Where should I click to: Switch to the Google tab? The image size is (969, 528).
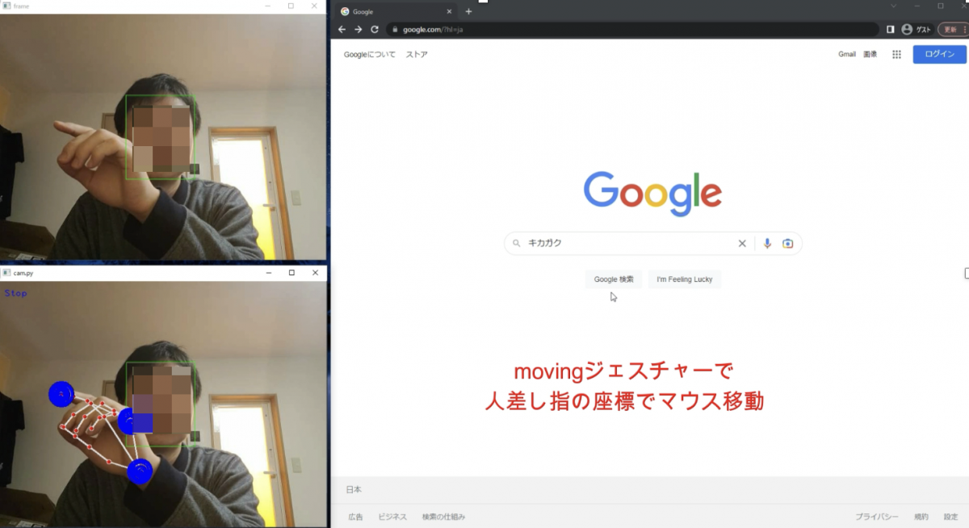(x=396, y=11)
